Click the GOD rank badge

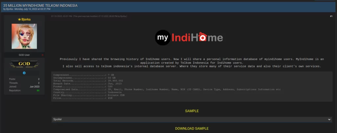[x=24, y=64]
